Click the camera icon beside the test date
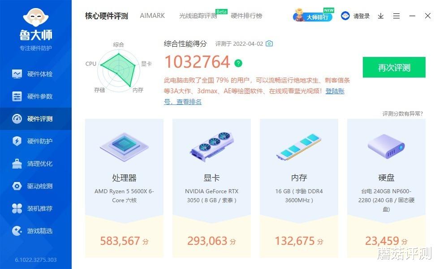This screenshot has width=439, height=269. pos(269,43)
